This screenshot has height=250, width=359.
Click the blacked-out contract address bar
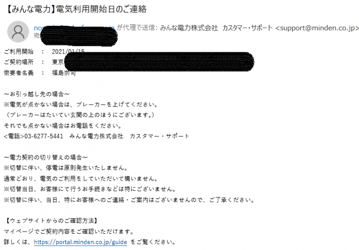[159, 62]
